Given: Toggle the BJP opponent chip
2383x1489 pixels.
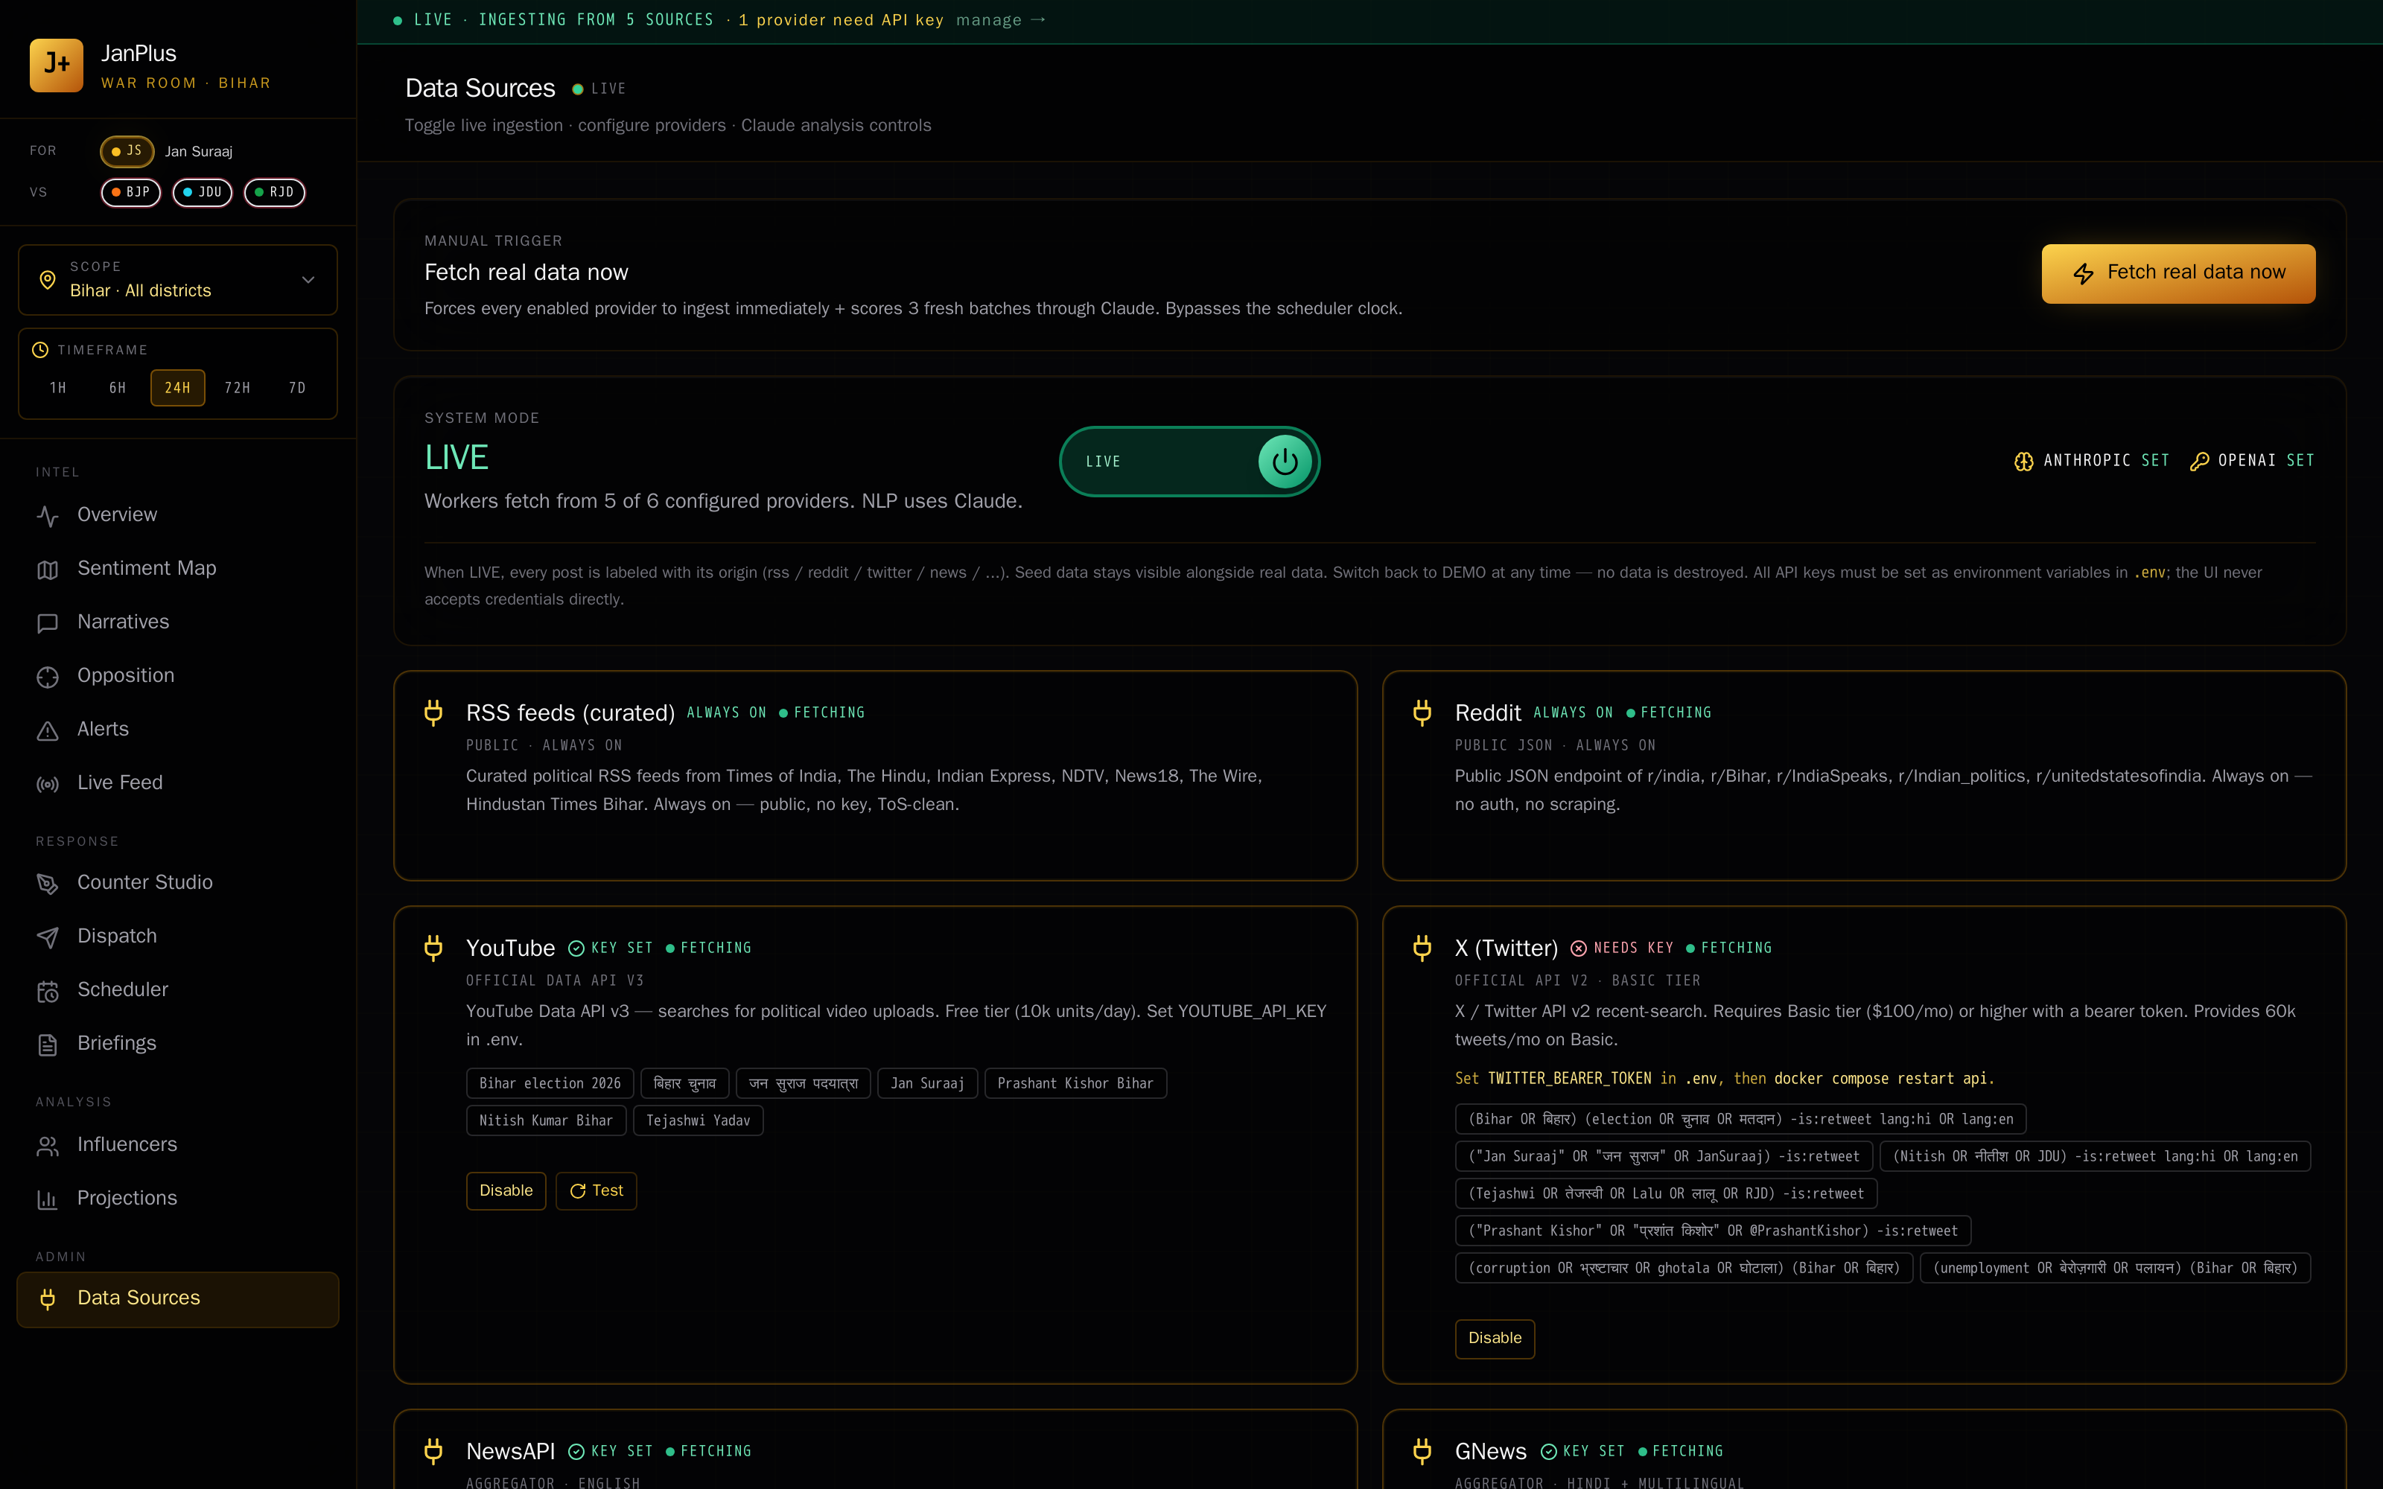Looking at the screenshot, I should point(131,192).
